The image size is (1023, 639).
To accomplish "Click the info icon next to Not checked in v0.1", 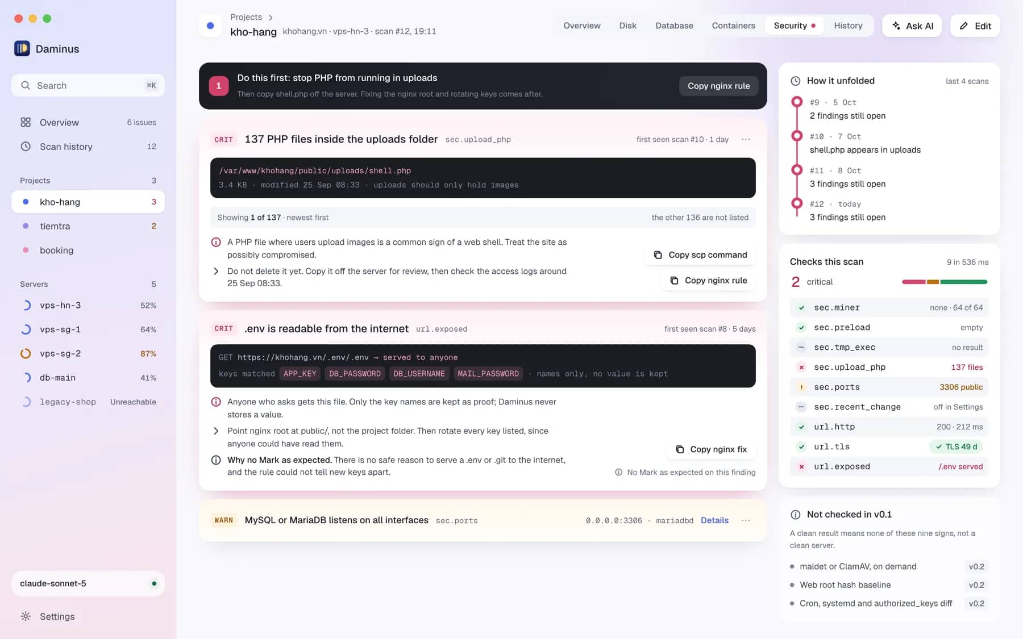I will (x=796, y=515).
